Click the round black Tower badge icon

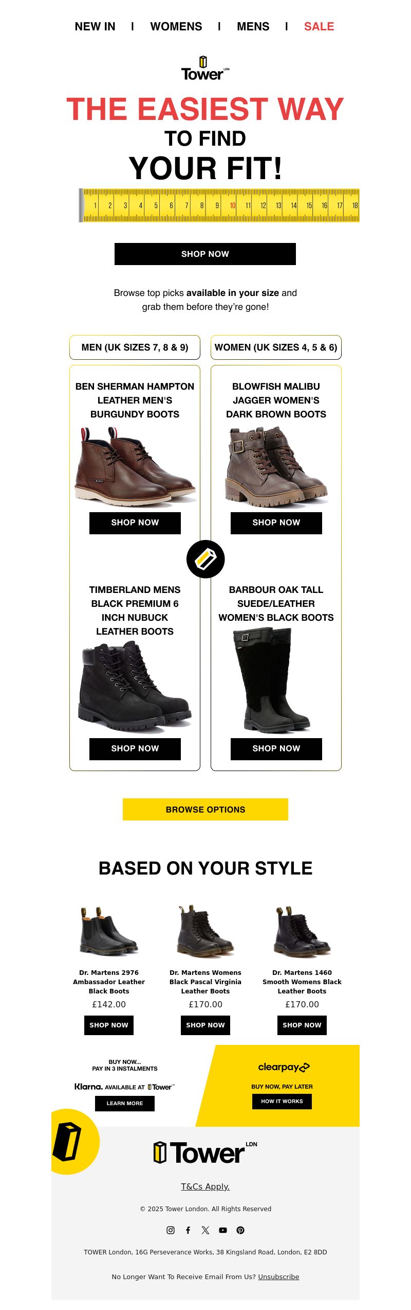coord(206,559)
